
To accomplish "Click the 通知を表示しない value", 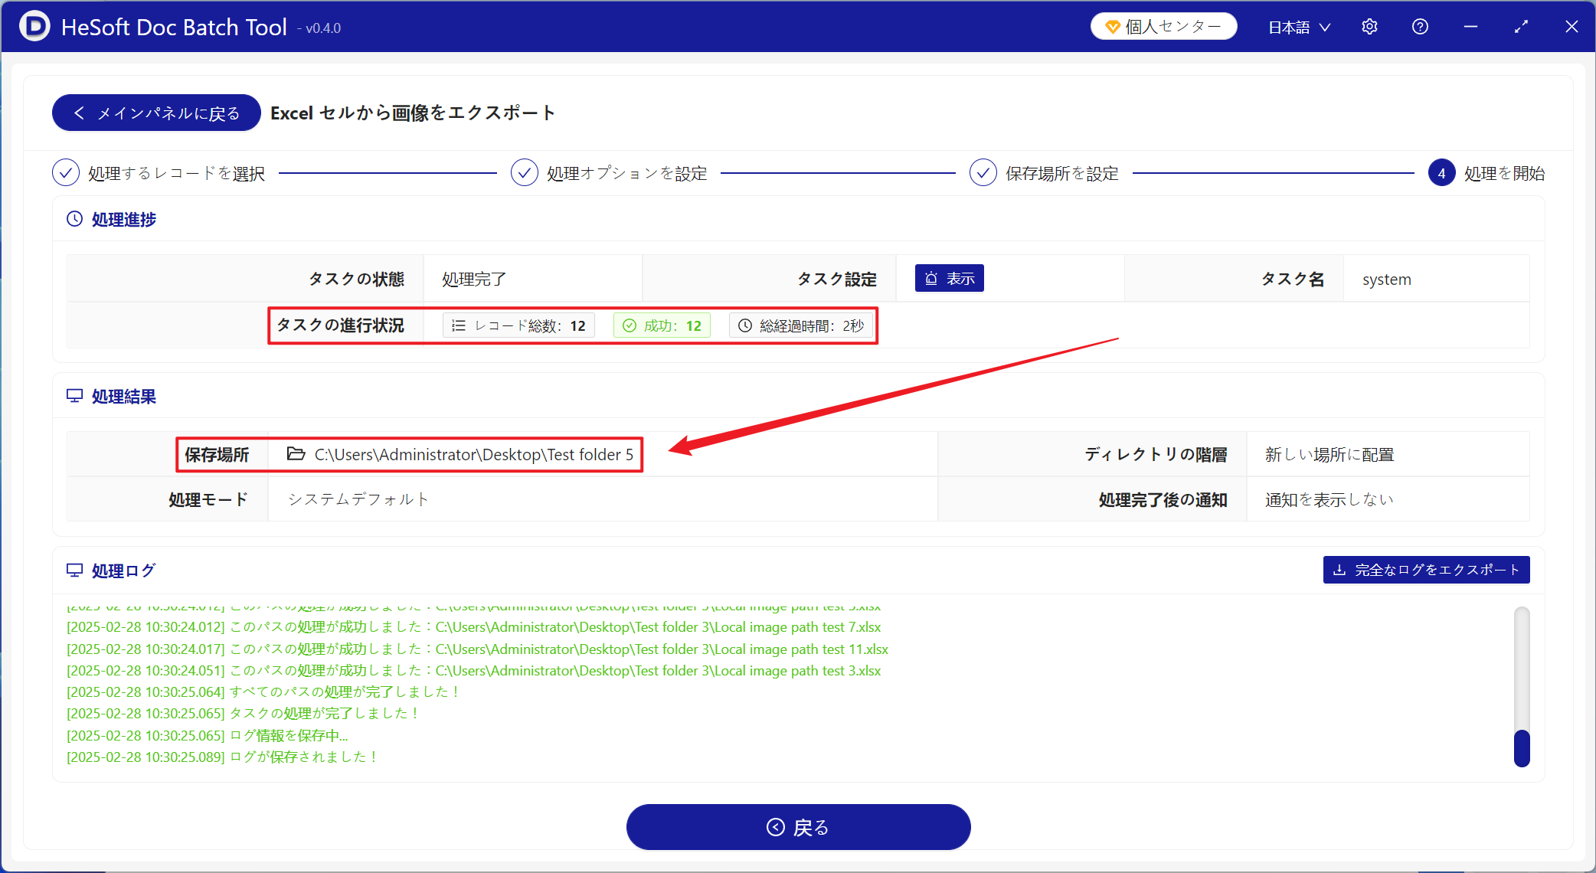I will (1329, 499).
